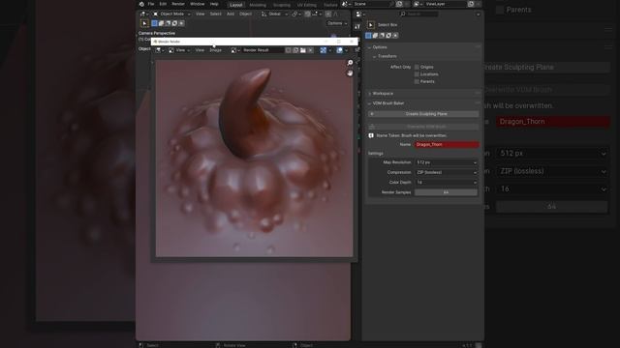The image size is (620, 348).
Task: Enable the Origins checkbox
Action: [x=417, y=67]
